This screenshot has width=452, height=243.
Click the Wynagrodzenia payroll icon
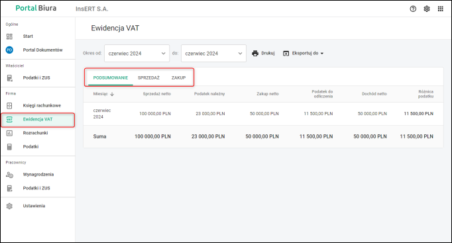tap(9, 175)
